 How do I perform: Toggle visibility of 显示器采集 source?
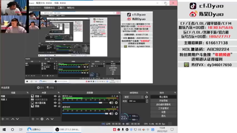tap(55, 103)
